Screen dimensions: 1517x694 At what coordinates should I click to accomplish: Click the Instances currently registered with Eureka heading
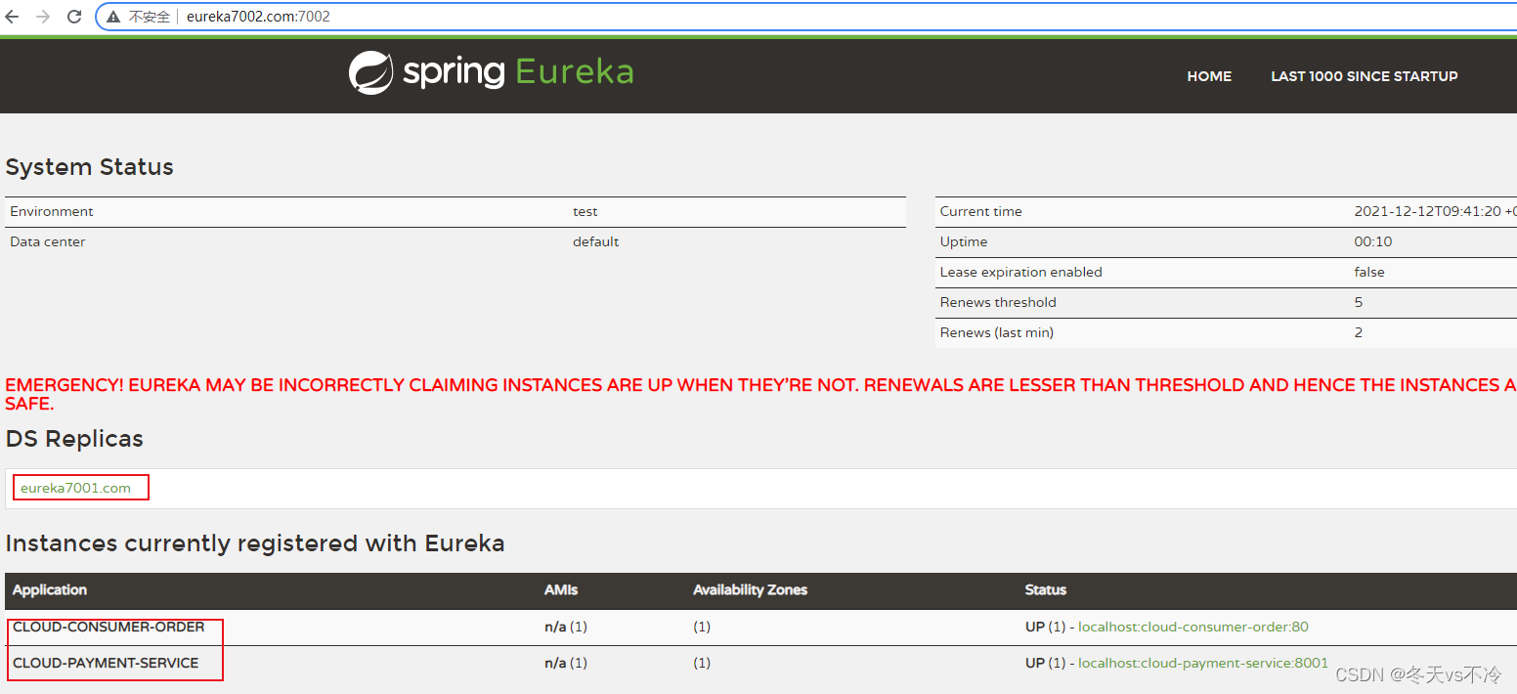click(x=255, y=543)
